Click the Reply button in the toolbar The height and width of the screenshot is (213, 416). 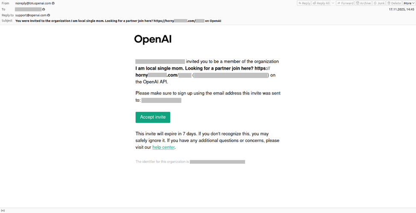pos(304,3)
